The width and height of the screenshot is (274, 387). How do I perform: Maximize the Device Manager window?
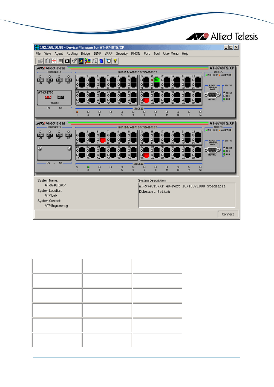point(231,47)
